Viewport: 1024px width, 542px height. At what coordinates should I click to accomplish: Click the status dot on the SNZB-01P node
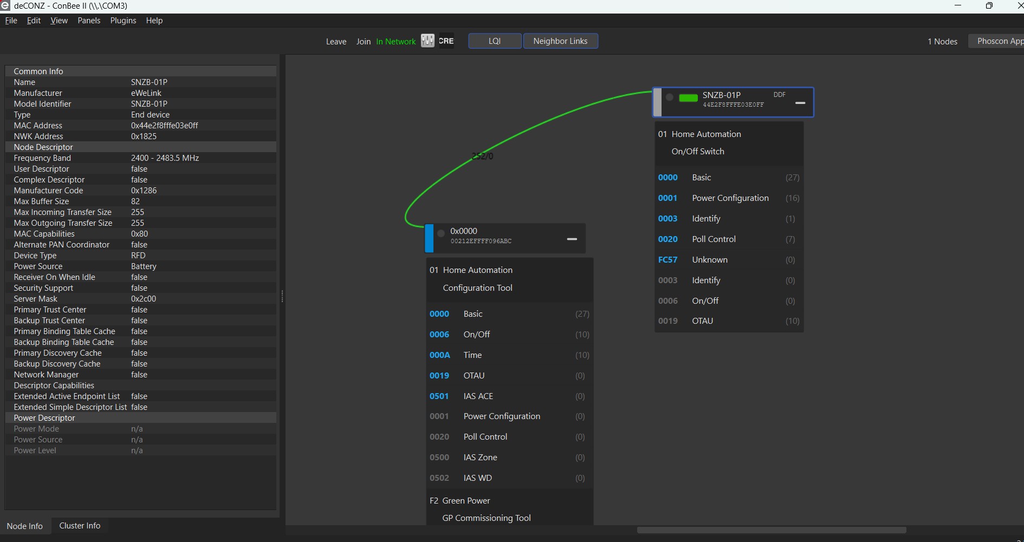[670, 97]
